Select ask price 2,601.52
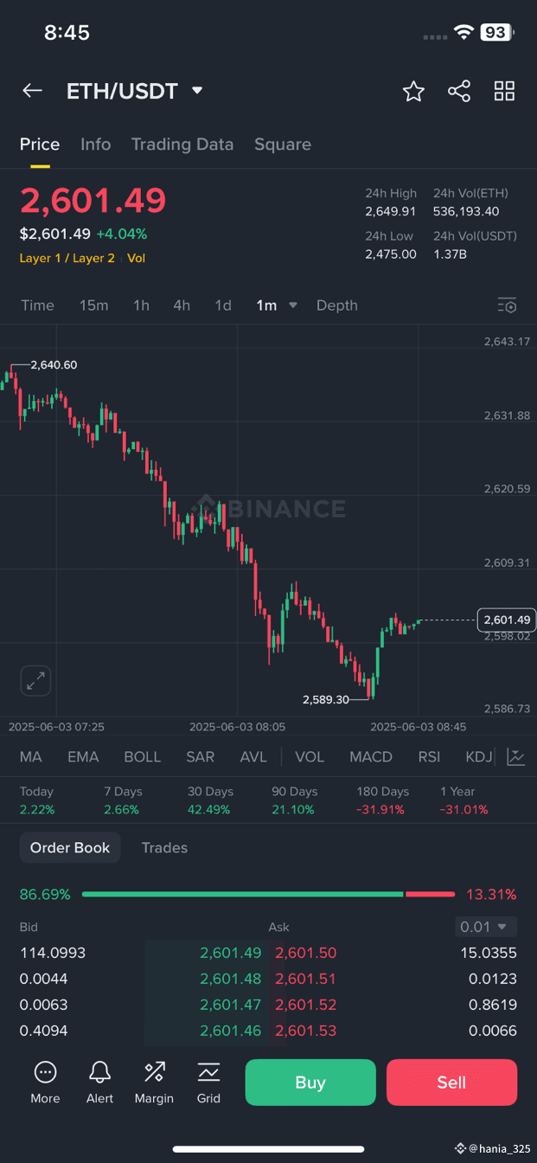537x1163 pixels. [x=306, y=1005]
